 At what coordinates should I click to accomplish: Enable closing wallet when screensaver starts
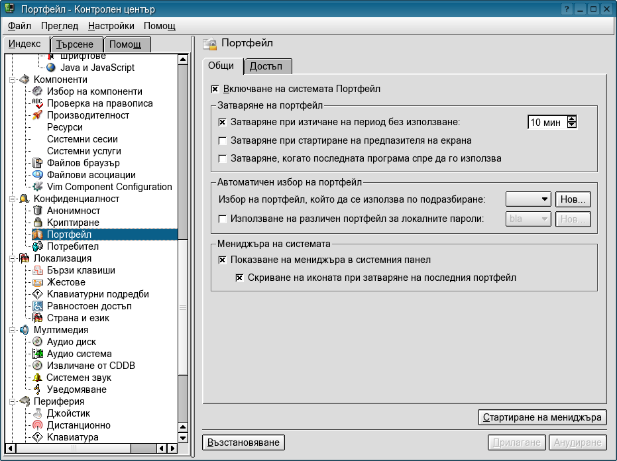[223, 140]
